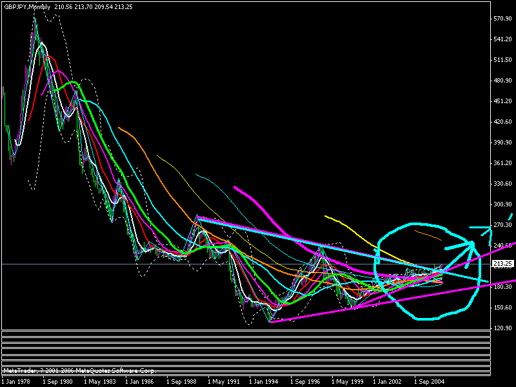Click the 1 Jan 2002 date label

388,381
